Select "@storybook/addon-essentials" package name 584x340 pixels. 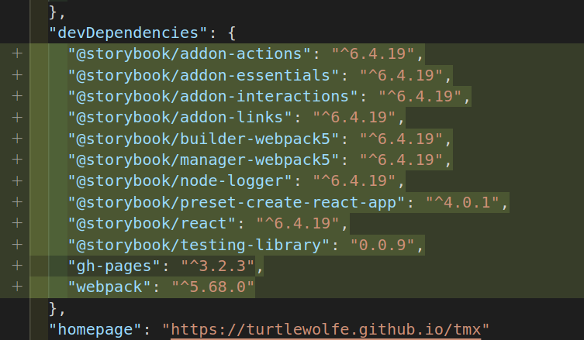(x=203, y=75)
